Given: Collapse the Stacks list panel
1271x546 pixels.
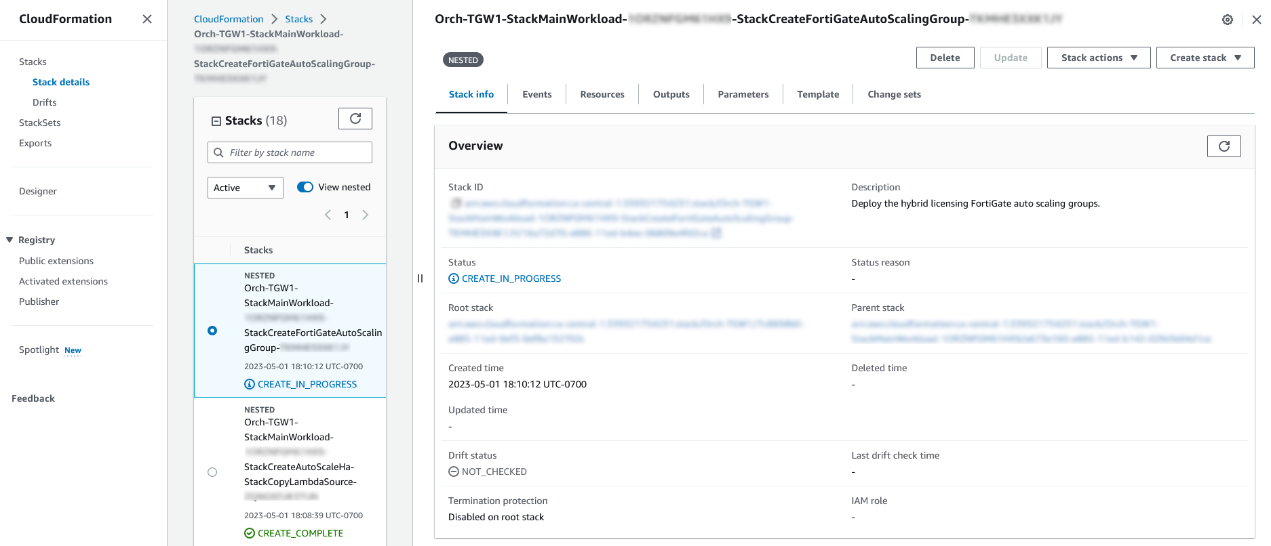Looking at the screenshot, I should pos(216,121).
